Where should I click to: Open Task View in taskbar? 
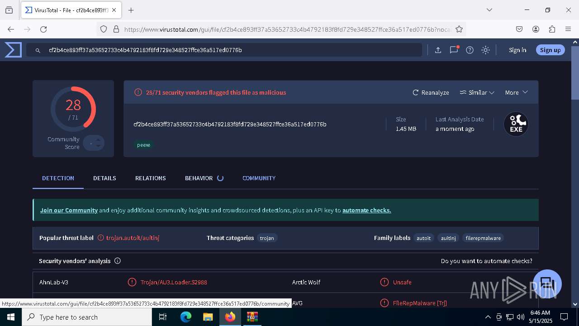163,317
